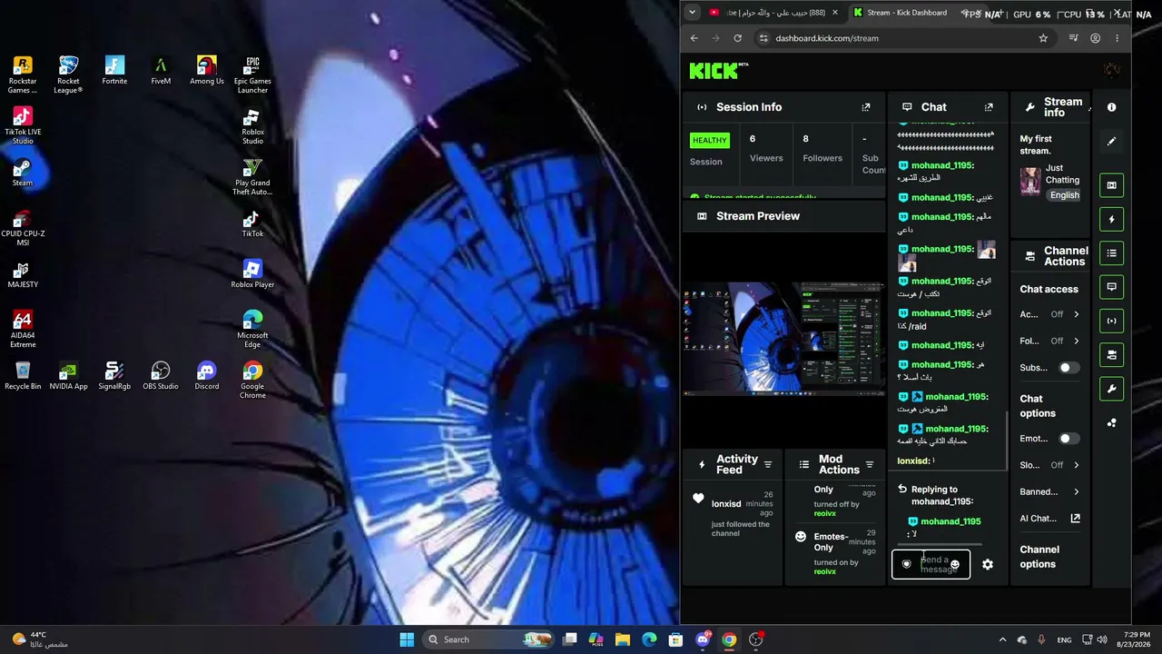Open File Explorer from taskbar

click(623, 639)
